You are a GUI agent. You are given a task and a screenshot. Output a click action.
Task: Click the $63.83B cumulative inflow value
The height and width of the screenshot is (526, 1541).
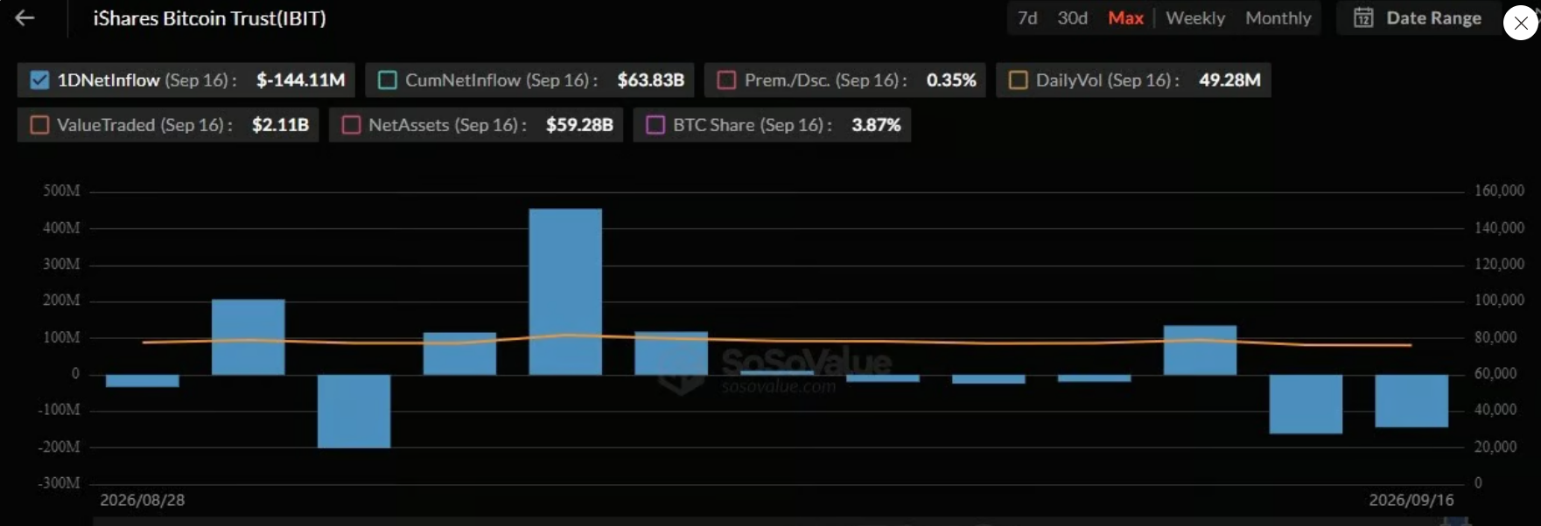click(x=650, y=80)
